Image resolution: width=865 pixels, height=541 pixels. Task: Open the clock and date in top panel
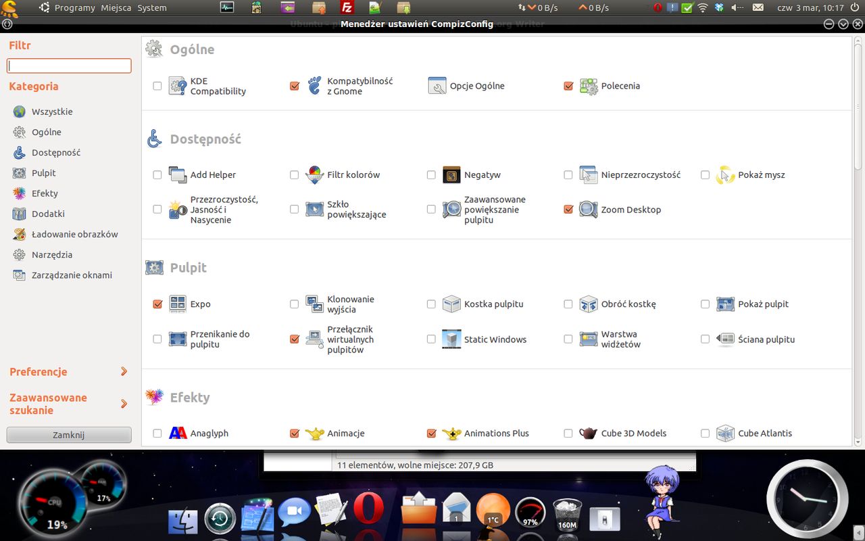811,8
